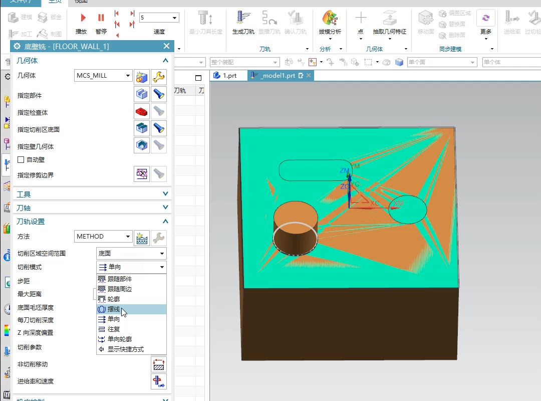This screenshot has height=401, width=541.
Task: Click the 指定切削区底面 select icon
Action: click(x=142, y=128)
